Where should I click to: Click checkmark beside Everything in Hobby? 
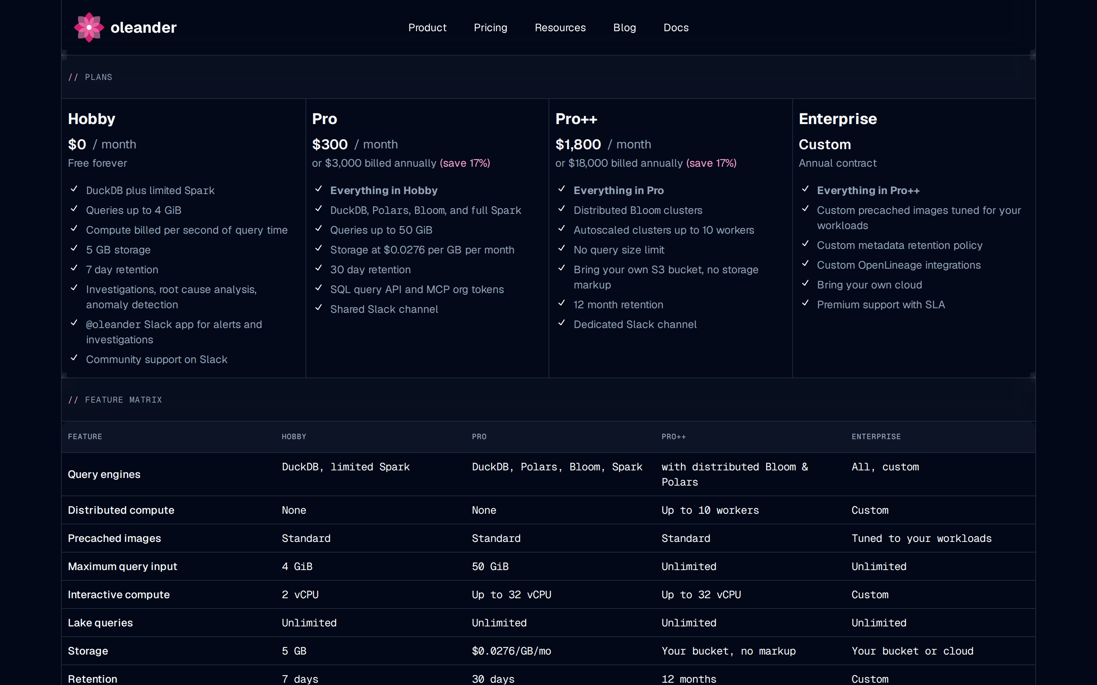(x=319, y=188)
